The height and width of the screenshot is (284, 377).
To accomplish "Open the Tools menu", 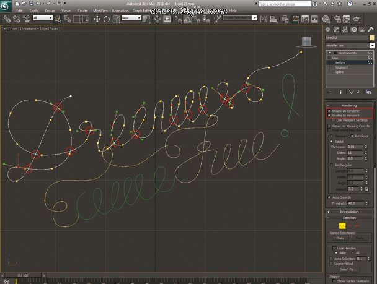I will pyautogui.click(x=33, y=11).
